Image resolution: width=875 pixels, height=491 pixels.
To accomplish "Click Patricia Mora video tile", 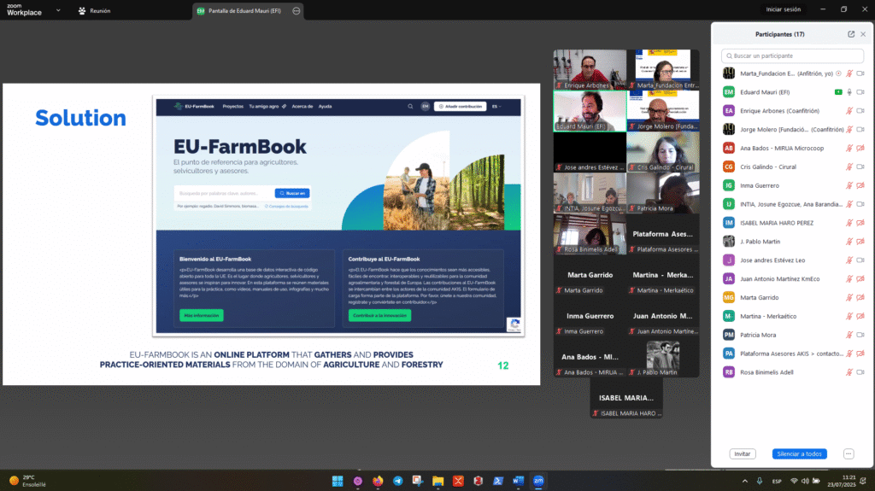I will click(663, 193).
